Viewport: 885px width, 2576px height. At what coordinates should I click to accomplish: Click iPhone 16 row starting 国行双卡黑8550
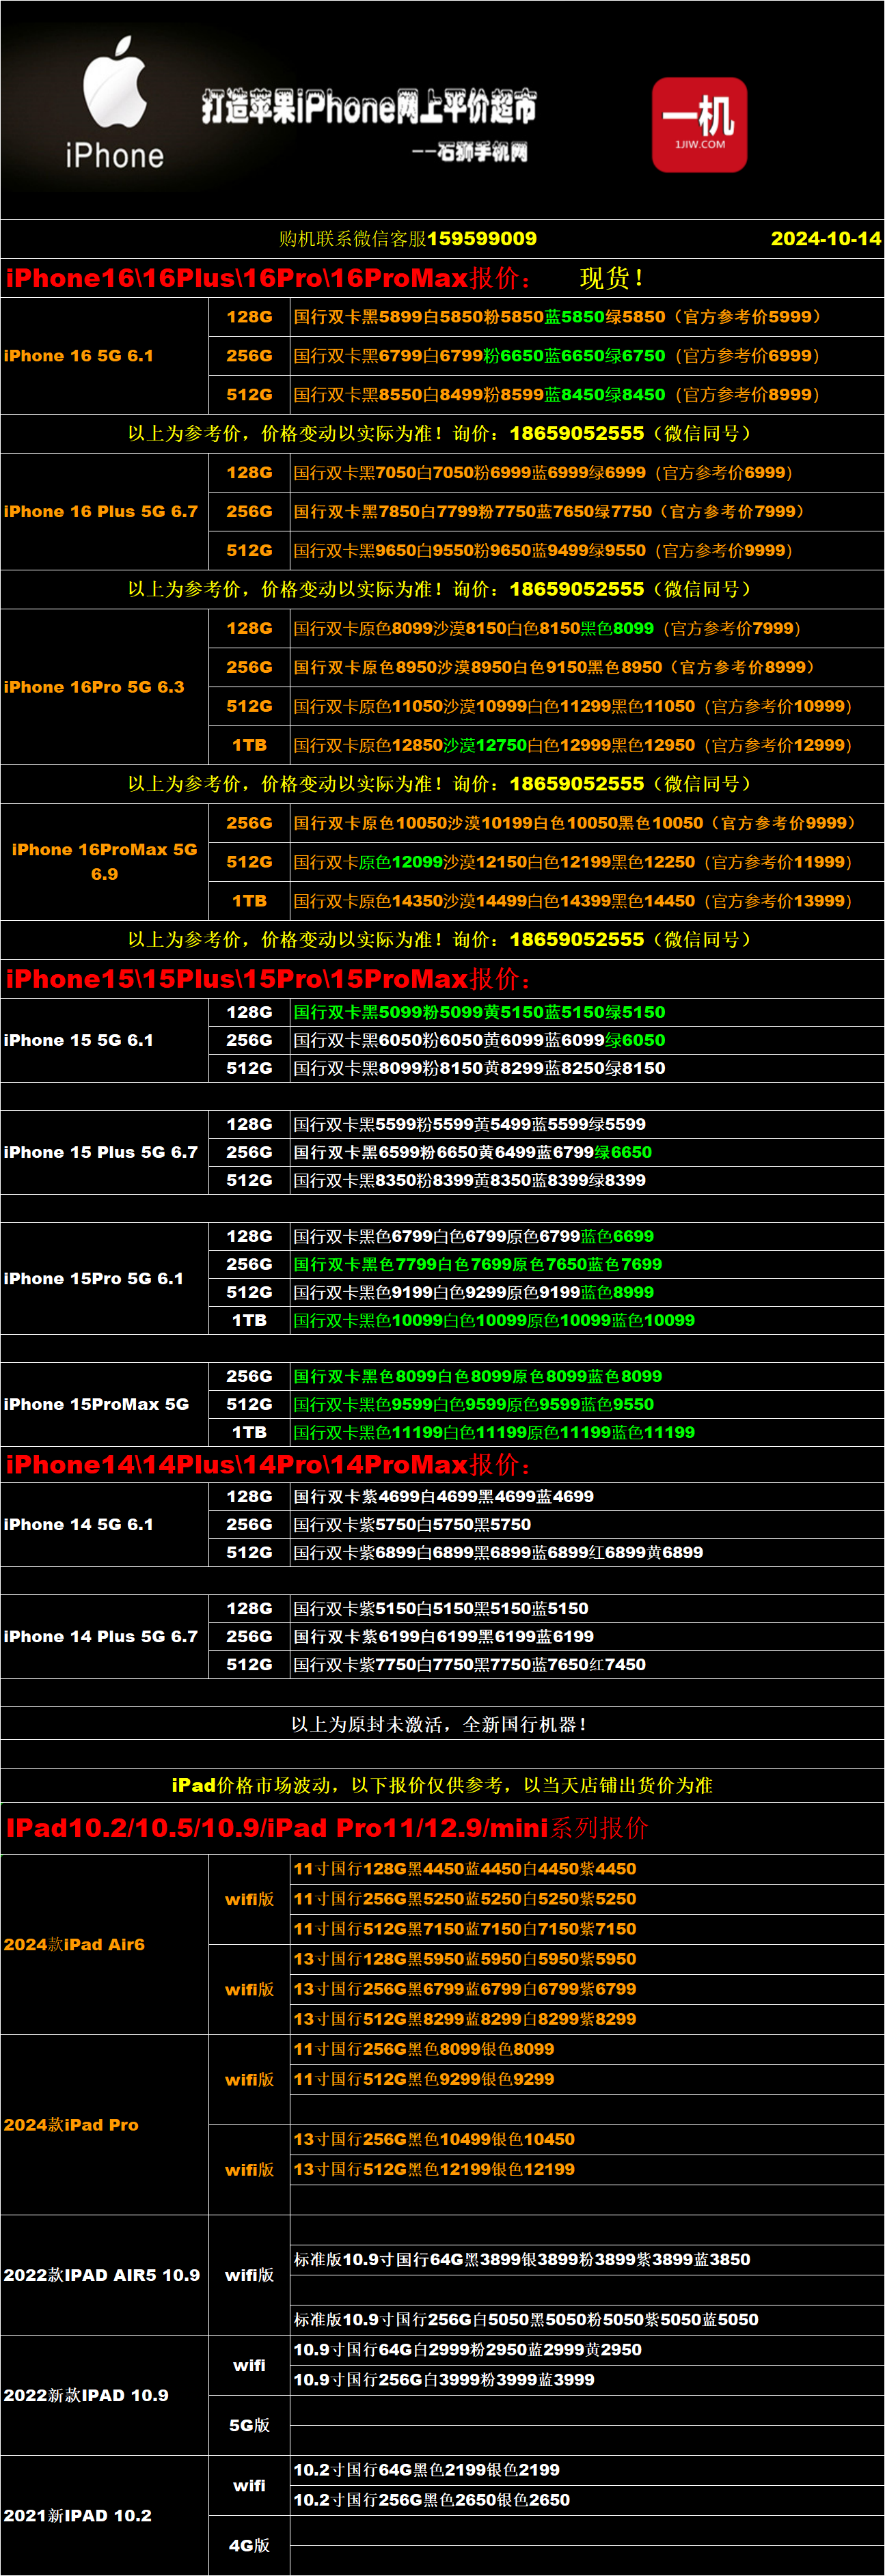click(x=587, y=395)
